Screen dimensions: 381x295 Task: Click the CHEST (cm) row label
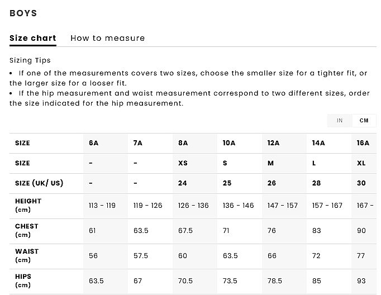[27, 230]
